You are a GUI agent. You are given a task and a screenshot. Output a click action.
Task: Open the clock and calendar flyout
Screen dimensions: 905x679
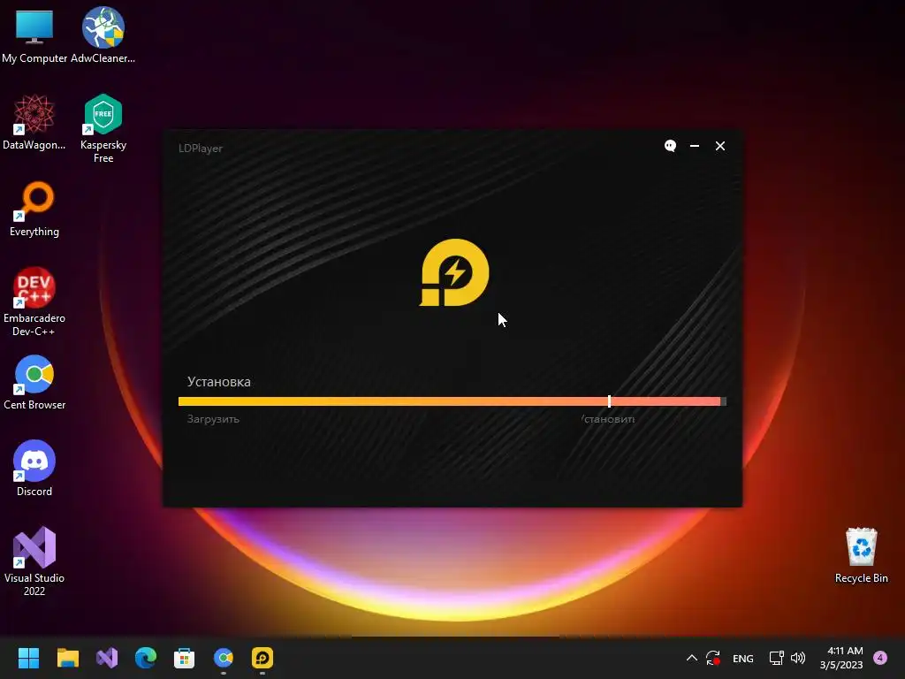(841, 658)
